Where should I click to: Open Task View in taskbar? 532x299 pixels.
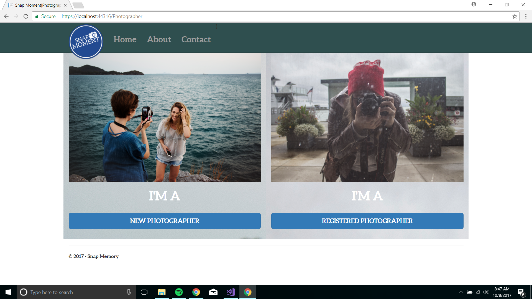coord(144,292)
